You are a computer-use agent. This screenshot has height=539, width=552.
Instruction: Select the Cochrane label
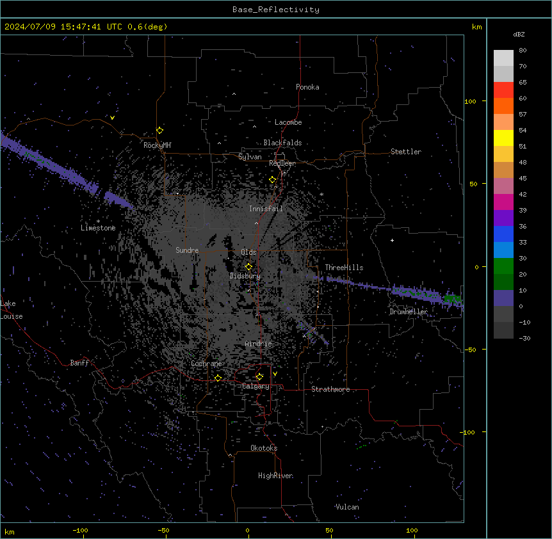click(x=206, y=364)
